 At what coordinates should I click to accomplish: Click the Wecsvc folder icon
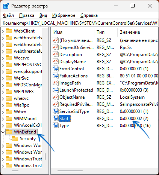(9, 58)
